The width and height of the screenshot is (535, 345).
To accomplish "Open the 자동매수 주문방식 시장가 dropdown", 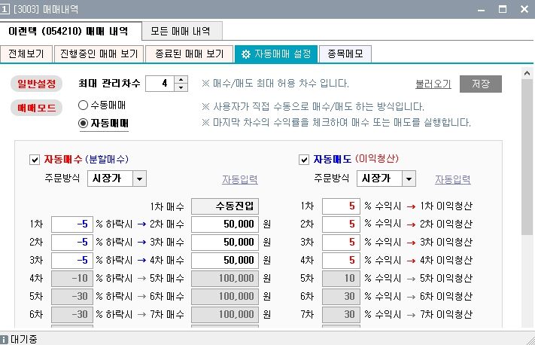I will click(x=140, y=179).
